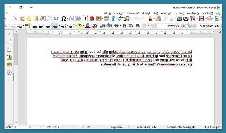The height and width of the screenshot is (133, 226).
Task: Click the Save document floppy icon
Action: [201, 18]
